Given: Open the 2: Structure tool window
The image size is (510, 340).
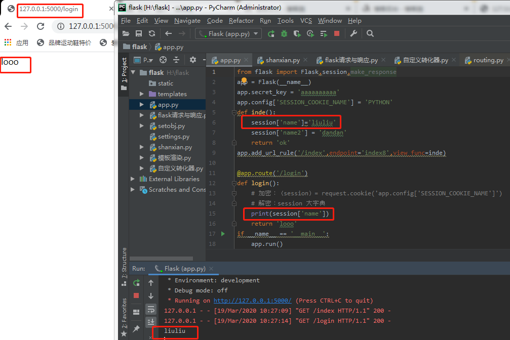Looking at the screenshot, I should point(124,267).
